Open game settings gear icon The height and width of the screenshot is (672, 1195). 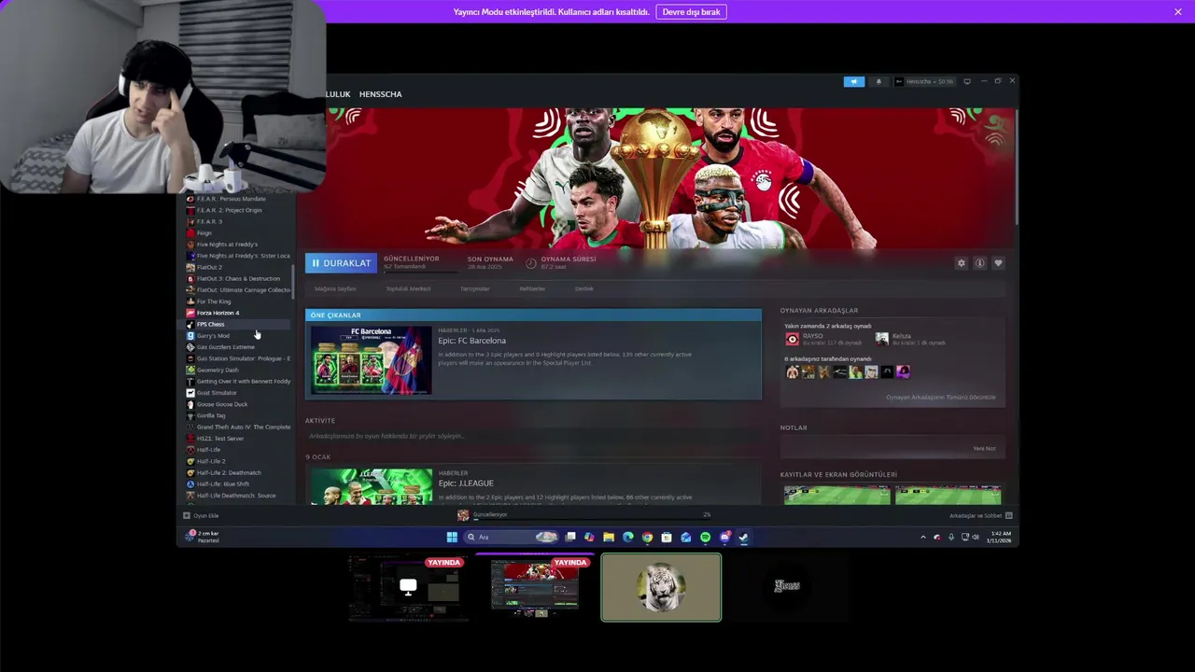point(961,263)
